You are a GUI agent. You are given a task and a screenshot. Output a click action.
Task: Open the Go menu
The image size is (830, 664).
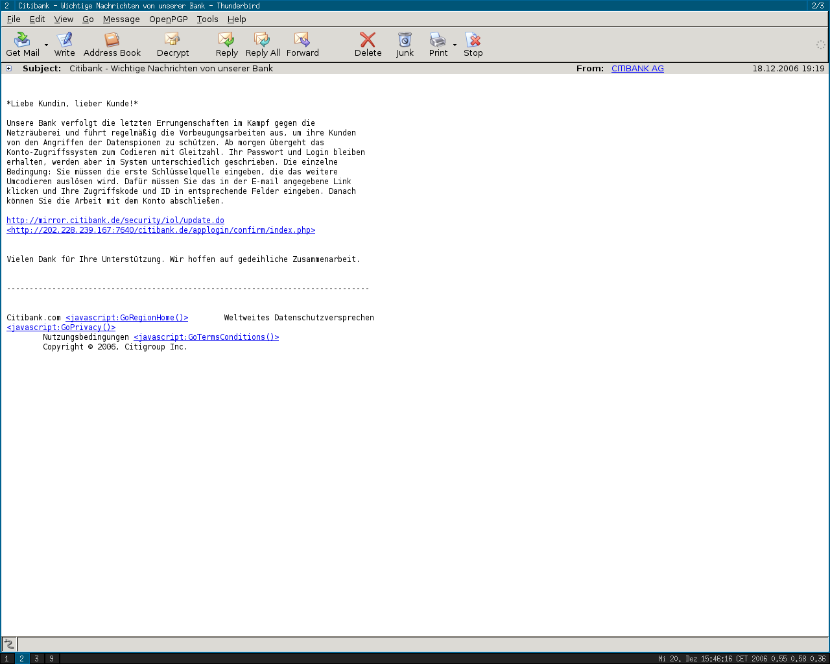[x=88, y=19]
